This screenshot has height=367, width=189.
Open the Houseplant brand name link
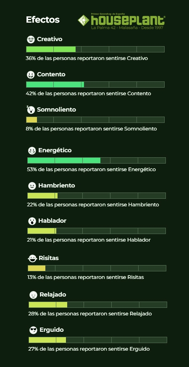(128, 21)
